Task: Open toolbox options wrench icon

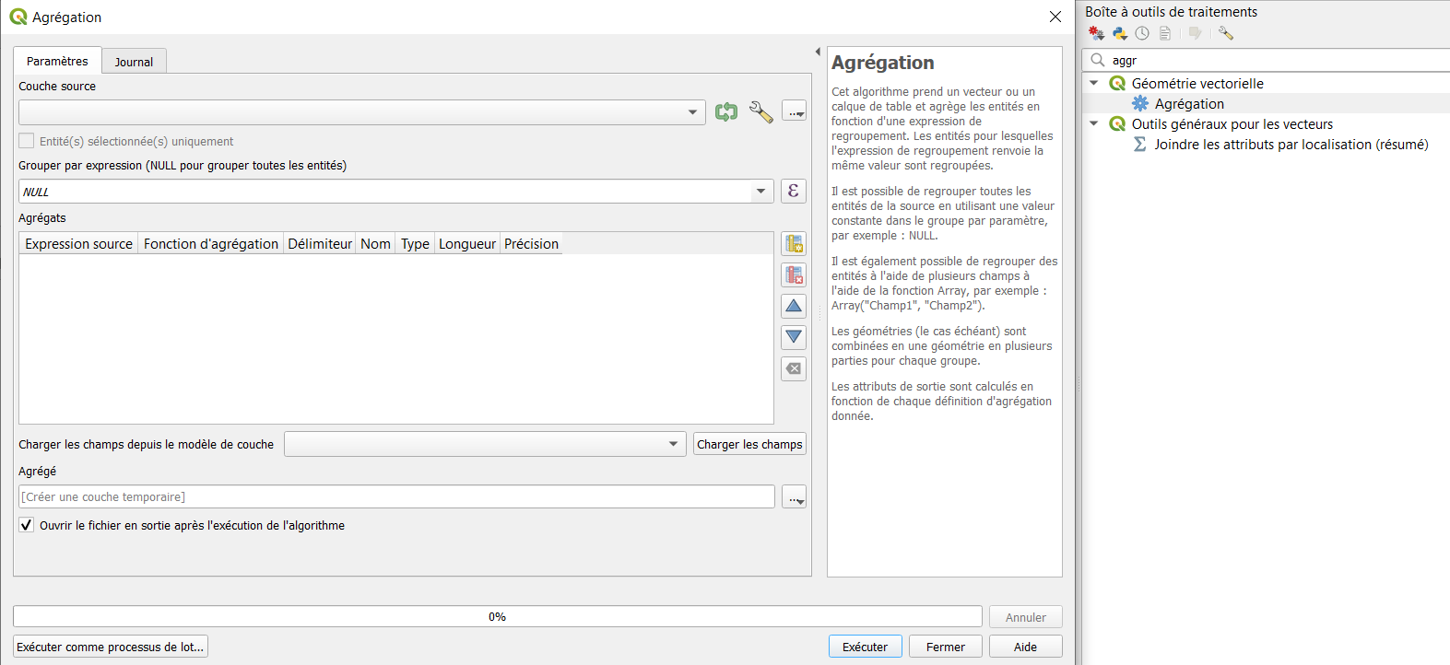Action: (1225, 33)
